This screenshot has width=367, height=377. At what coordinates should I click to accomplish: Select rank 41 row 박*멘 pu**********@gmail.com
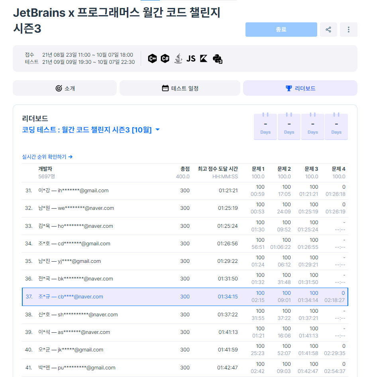point(185,367)
